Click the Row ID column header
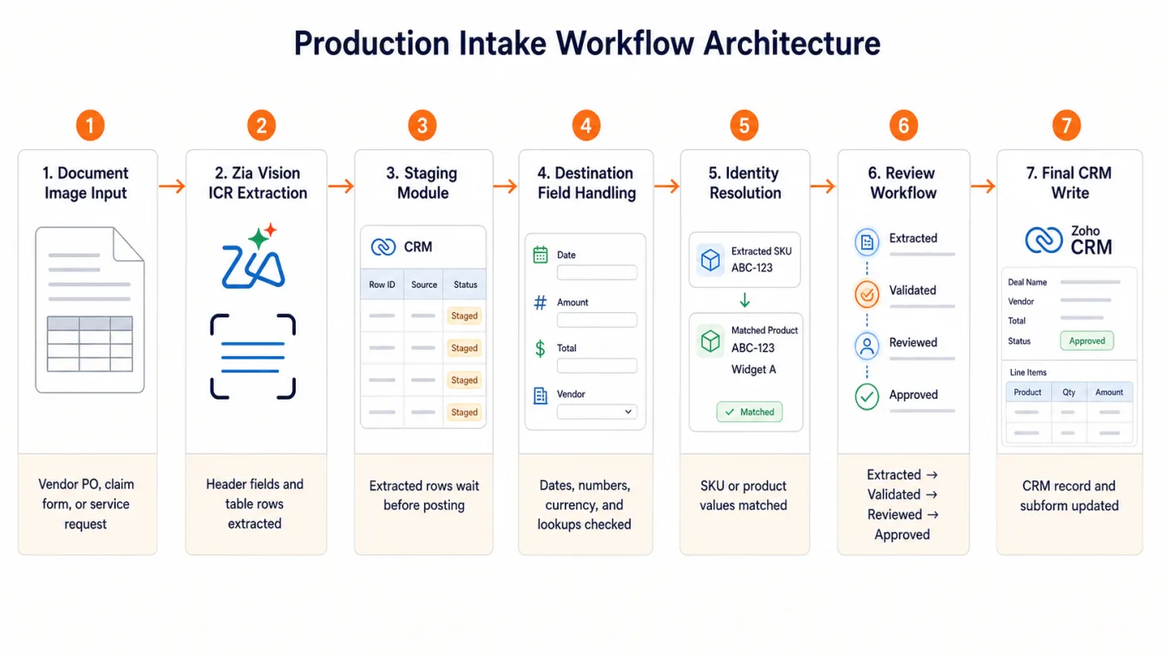The image size is (1166, 656). pos(382,285)
